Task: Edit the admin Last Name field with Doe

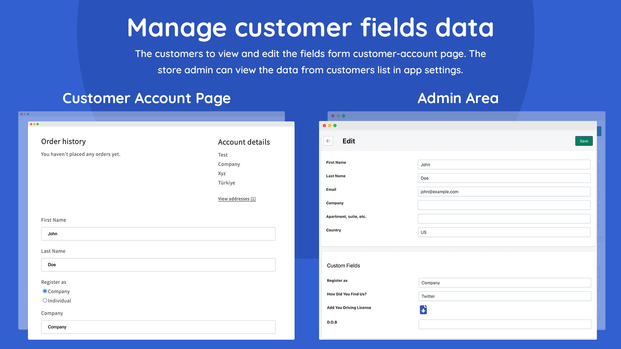Action: click(504, 178)
